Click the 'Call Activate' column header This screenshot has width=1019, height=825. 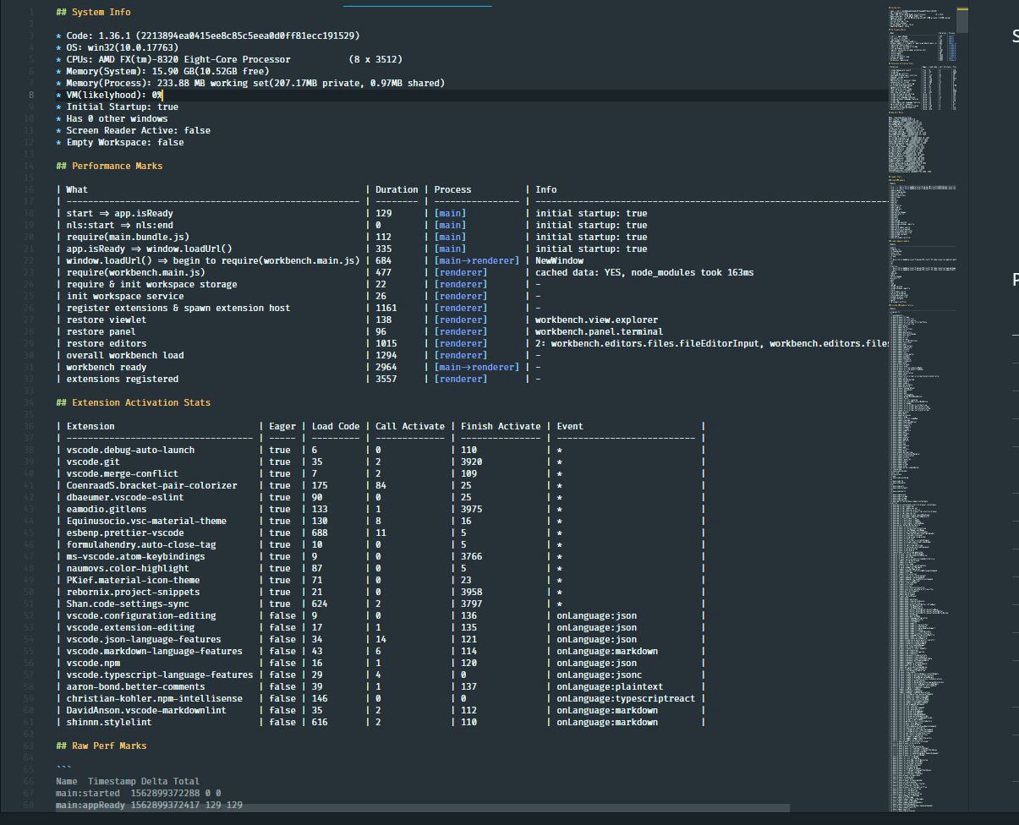(x=410, y=426)
